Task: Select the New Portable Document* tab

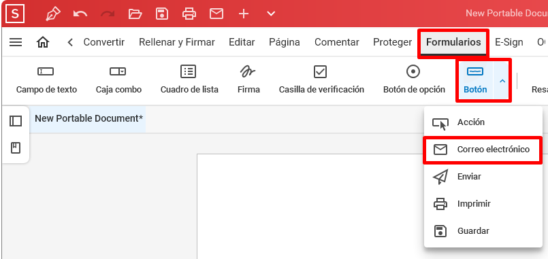Action: point(88,119)
